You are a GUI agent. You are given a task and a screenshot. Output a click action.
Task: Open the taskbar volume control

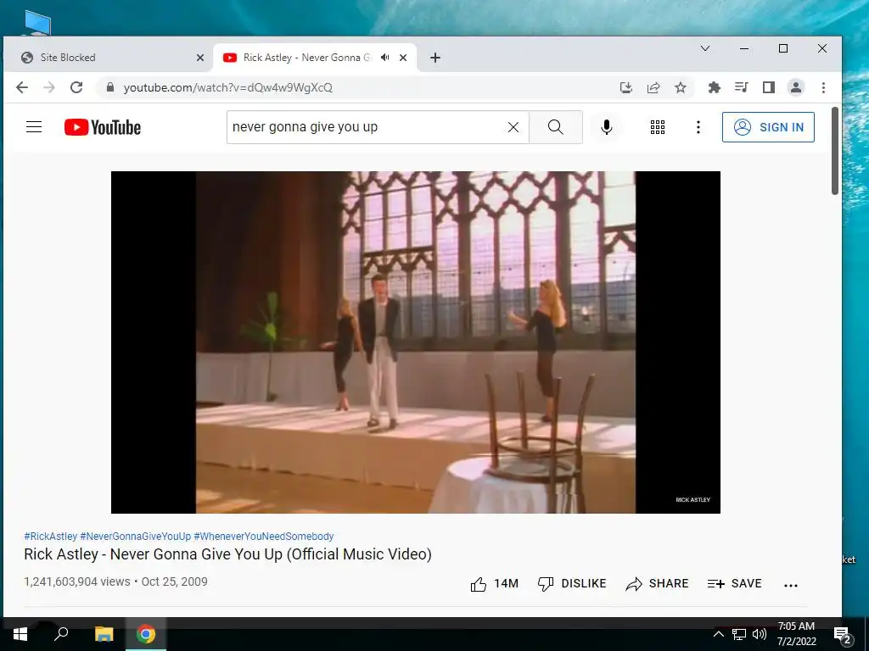tap(760, 634)
